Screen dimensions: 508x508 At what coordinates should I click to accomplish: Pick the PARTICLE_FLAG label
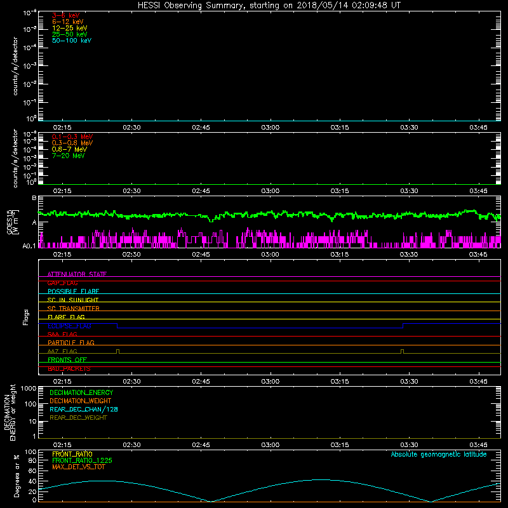coord(71,342)
